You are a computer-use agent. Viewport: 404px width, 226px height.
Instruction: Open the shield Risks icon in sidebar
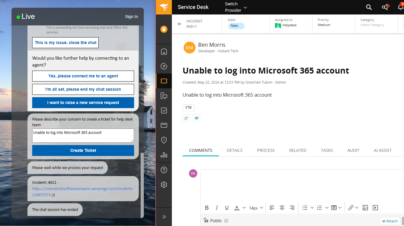click(x=164, y=140)
